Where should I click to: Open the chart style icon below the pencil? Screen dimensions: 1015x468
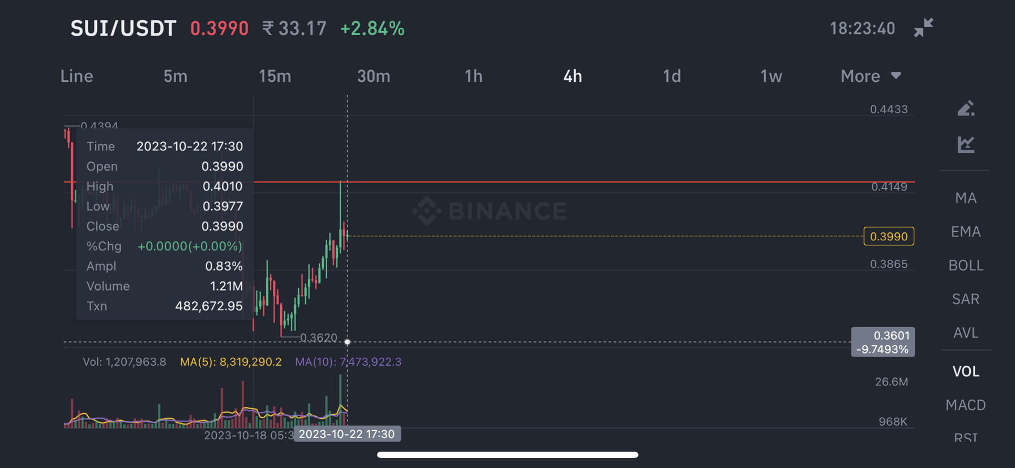click(x=967, y=145)
